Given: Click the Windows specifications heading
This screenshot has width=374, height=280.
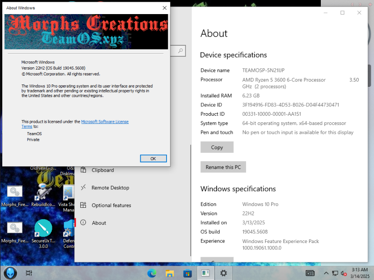Looking at the screenshot, I should point(238,189).
